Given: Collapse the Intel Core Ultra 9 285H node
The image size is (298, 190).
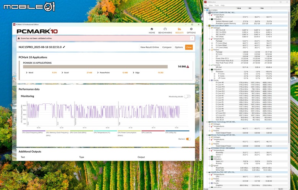Looking at the screenshot, I should 207,26.
